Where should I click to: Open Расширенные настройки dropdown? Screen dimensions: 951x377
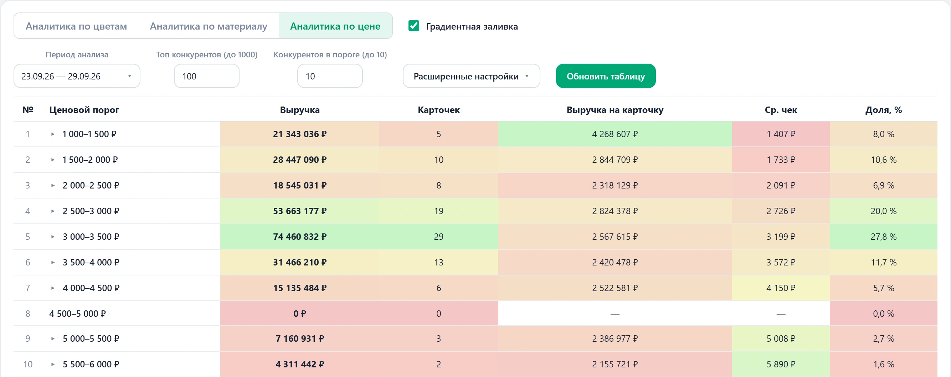(x=472, y=76)
